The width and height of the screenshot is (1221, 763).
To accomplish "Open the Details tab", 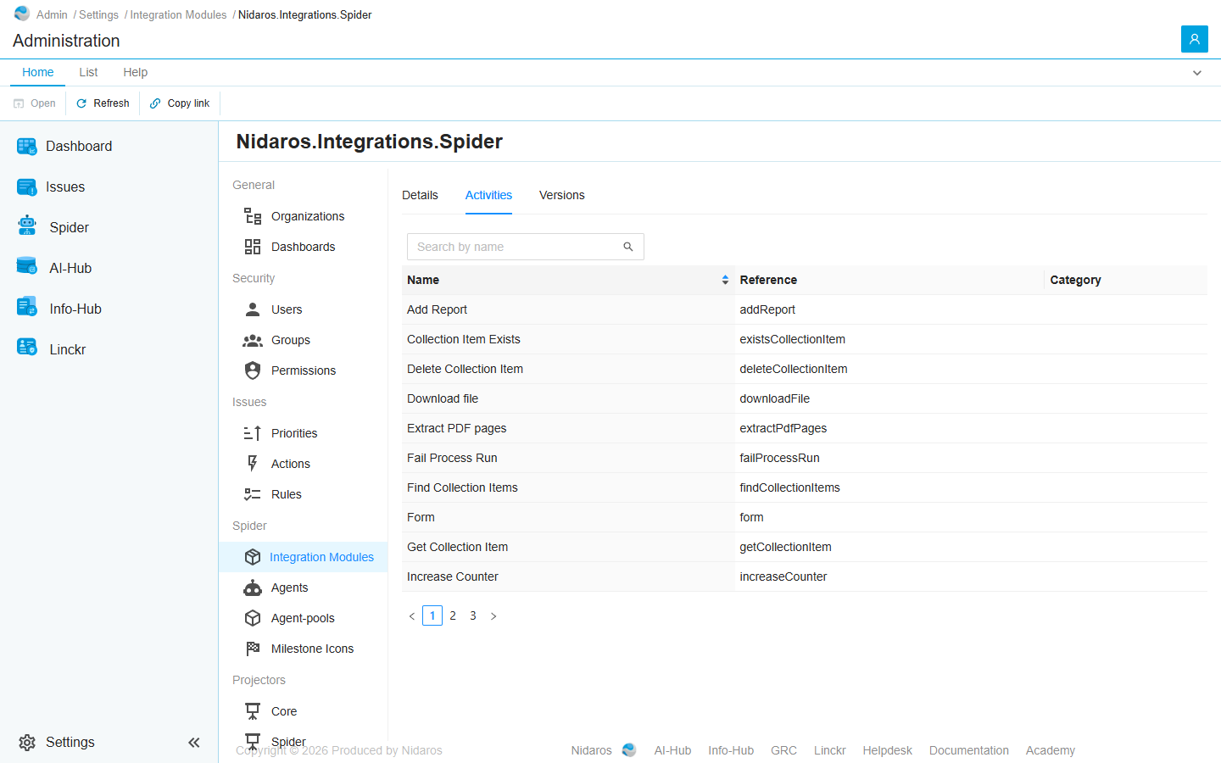I will tap(420, 195).
